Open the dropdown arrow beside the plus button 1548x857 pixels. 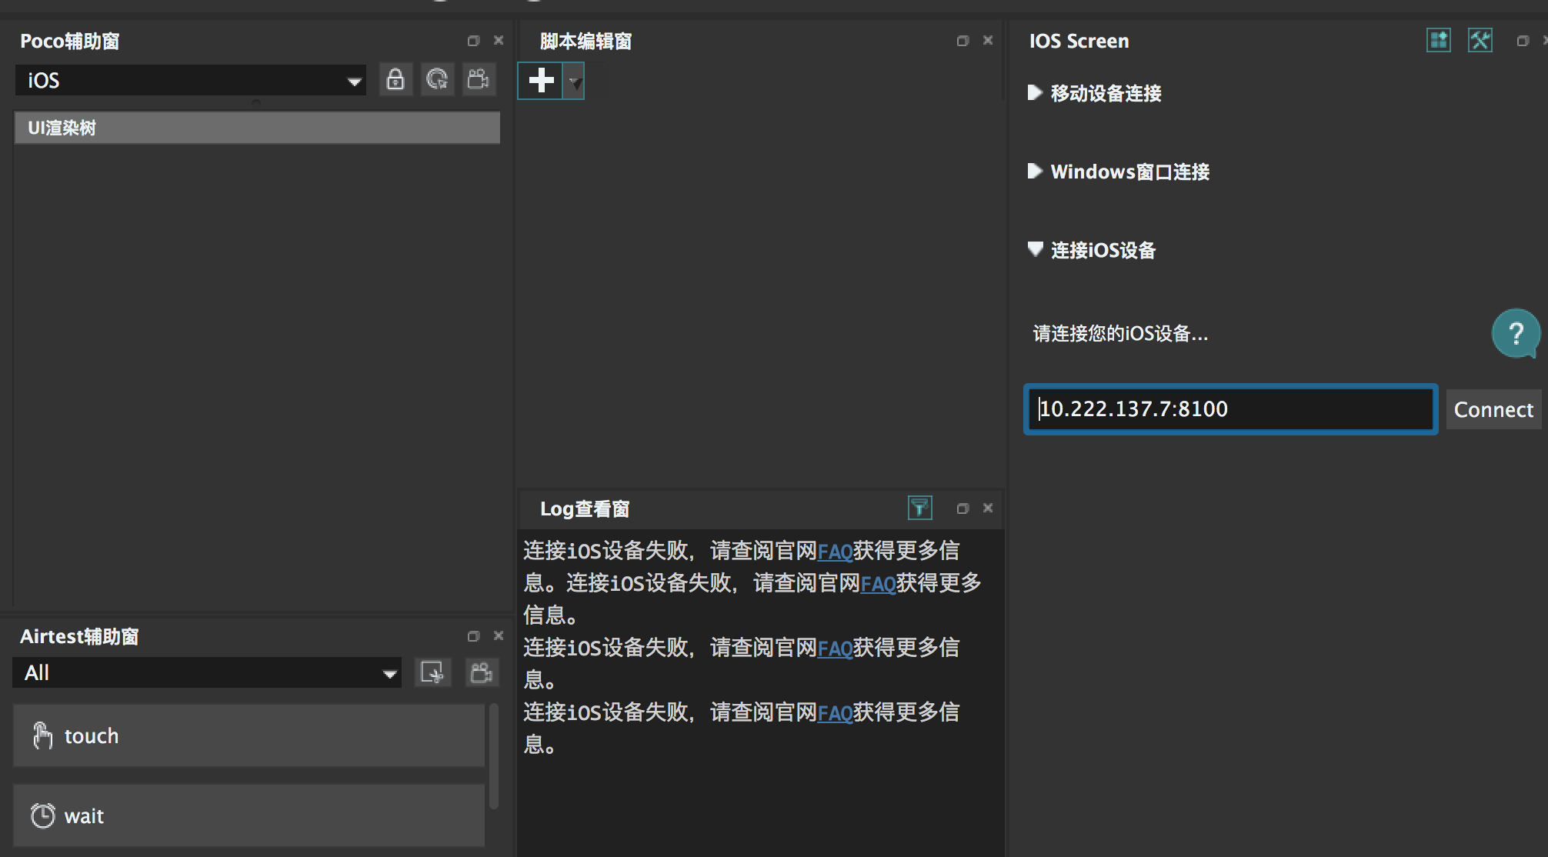pos(574,81)
